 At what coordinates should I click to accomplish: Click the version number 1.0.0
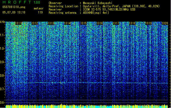[x=37, y=2]
